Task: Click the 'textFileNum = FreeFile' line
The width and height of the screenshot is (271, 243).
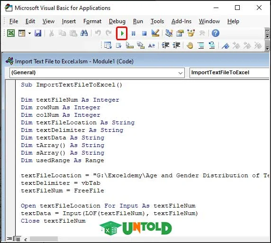Action: point(63,191)
